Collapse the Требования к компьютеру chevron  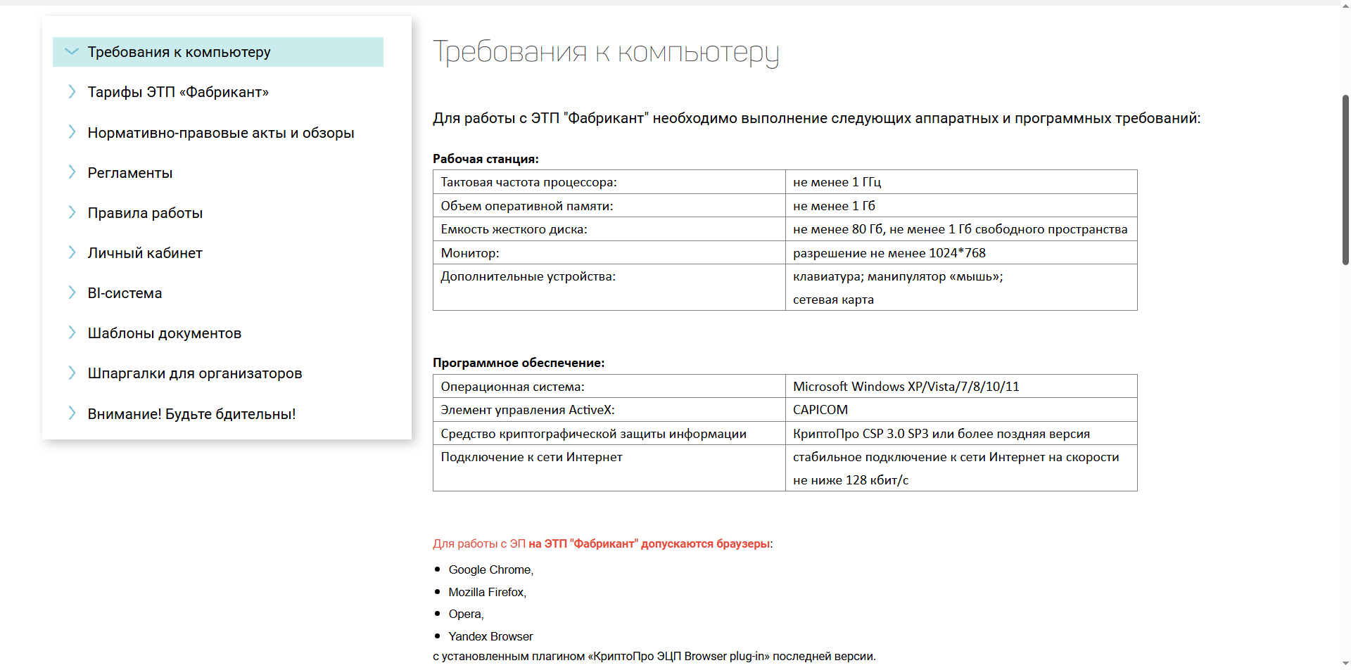click(71, 51)
